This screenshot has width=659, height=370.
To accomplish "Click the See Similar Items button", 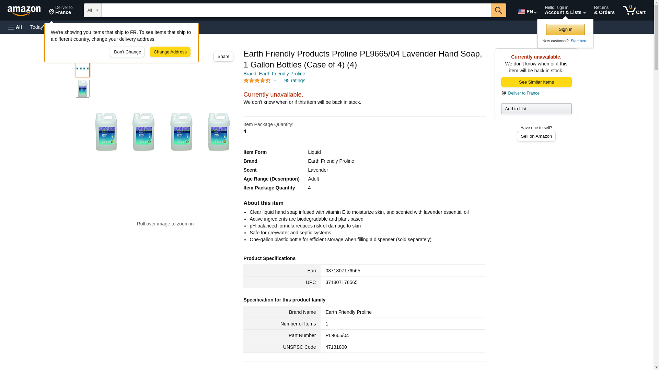I will (x=536, y=82).
